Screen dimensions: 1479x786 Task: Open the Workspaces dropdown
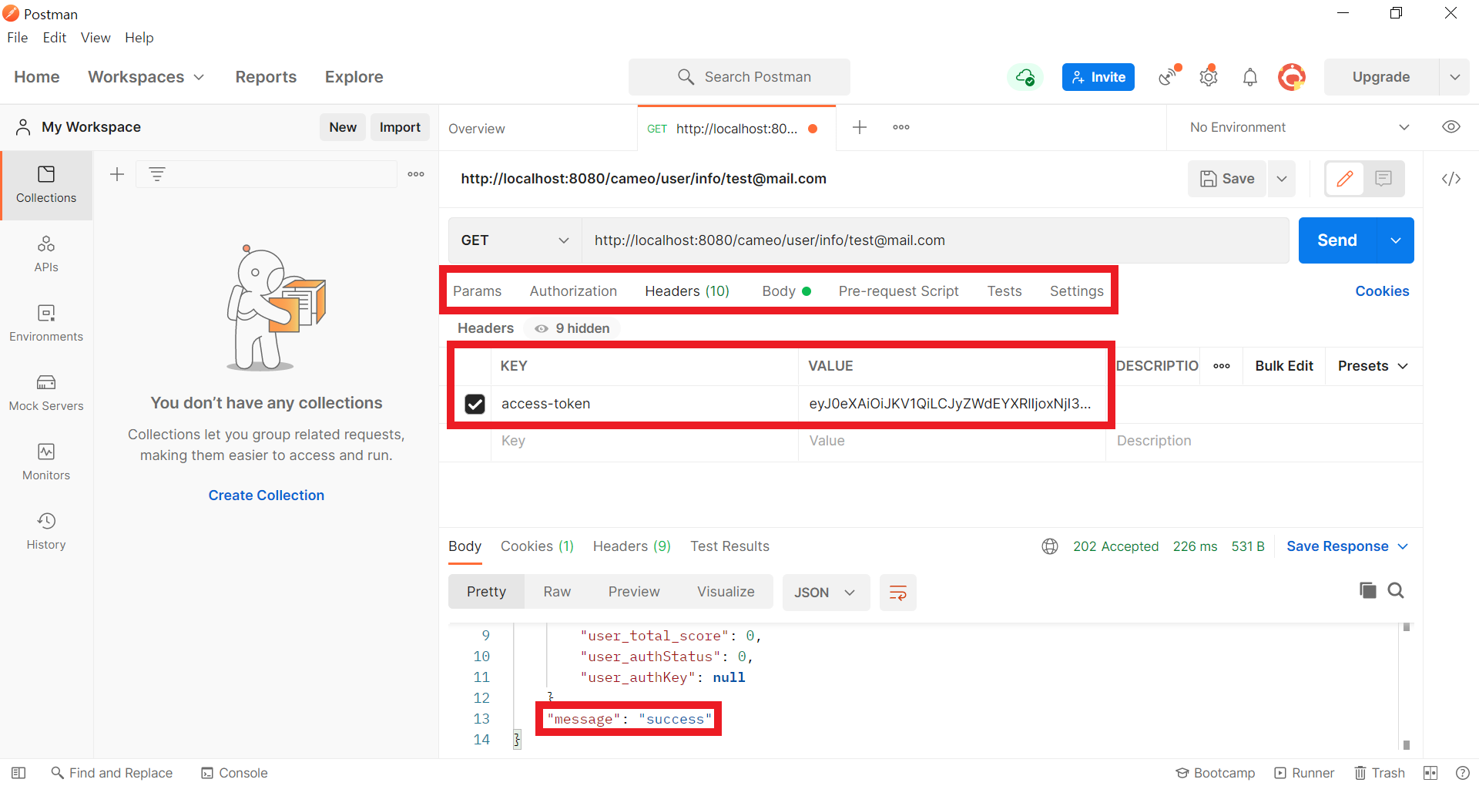point(146,77)
